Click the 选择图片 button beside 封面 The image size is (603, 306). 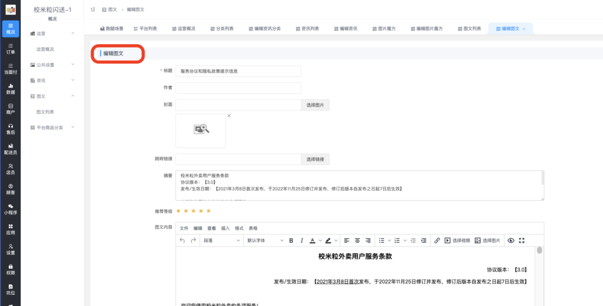pyautogui.click(x=315, y=105)
